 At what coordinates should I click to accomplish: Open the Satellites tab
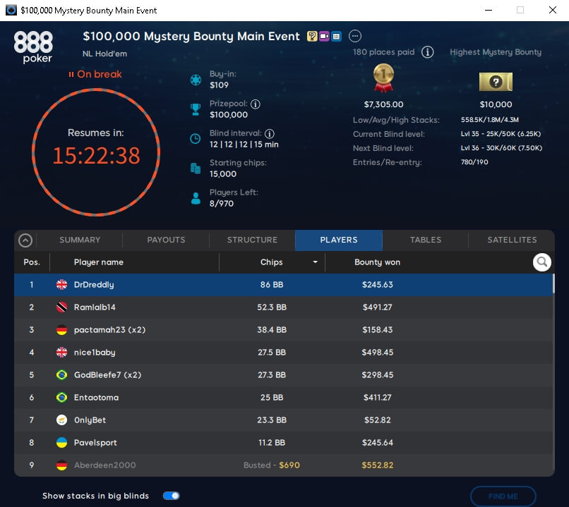click(511, 240)
